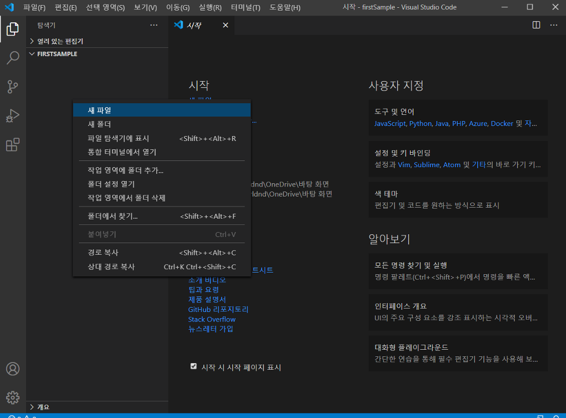The height and width of the screenshot is (418, 566).
Task: Expand 열려 있는 편집기 section
Action: [x=97, y=41]
